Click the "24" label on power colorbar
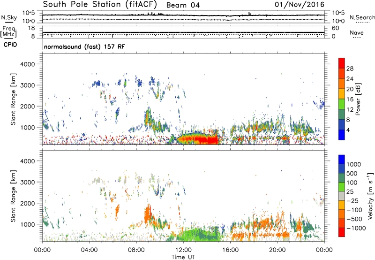The image size is (375, 260). tap(350, 79)
